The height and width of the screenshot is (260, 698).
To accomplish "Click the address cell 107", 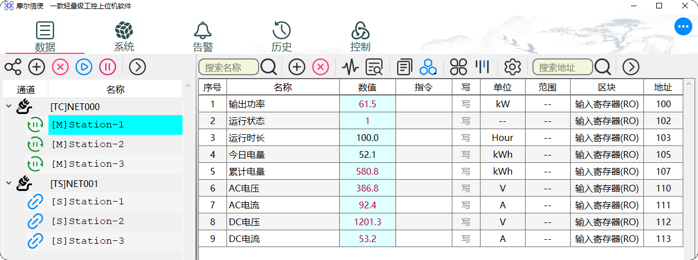I will click(663, 171).
